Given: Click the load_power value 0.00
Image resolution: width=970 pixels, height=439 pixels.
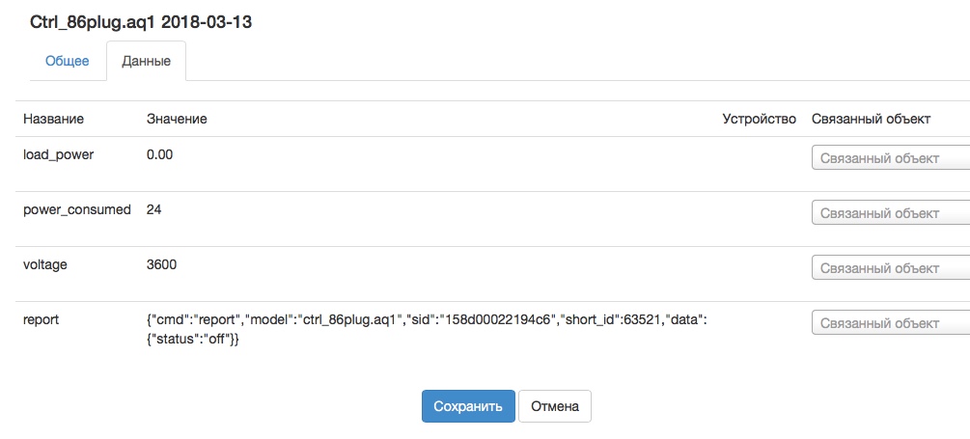Looking at the screenshot, I should (159, 154).
